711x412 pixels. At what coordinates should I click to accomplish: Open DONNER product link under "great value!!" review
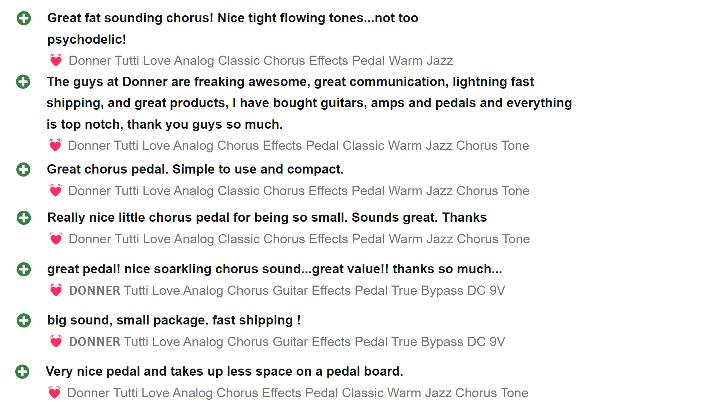click(287, 290)
